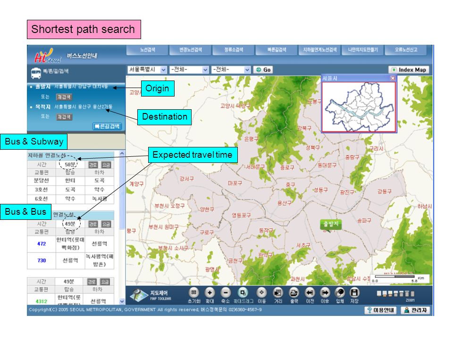Click the 6호선 subway line cell
The height and width of the screenshot is (339, 453).
pyautogui.click(x=41, y=199)
